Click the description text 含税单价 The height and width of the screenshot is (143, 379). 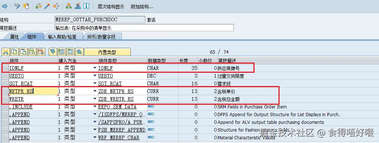[x=226, y=92]
